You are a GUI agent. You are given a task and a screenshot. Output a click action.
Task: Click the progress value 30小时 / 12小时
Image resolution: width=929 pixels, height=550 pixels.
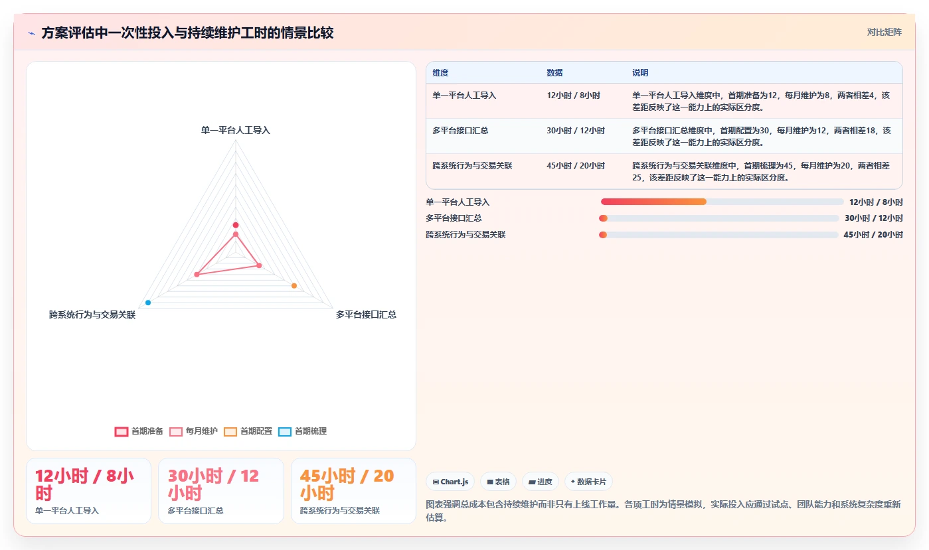tap(874, 218)
